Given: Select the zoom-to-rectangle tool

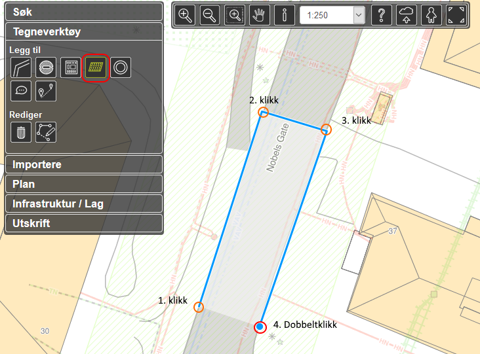Looking at the screenshot, I should 235,15.
